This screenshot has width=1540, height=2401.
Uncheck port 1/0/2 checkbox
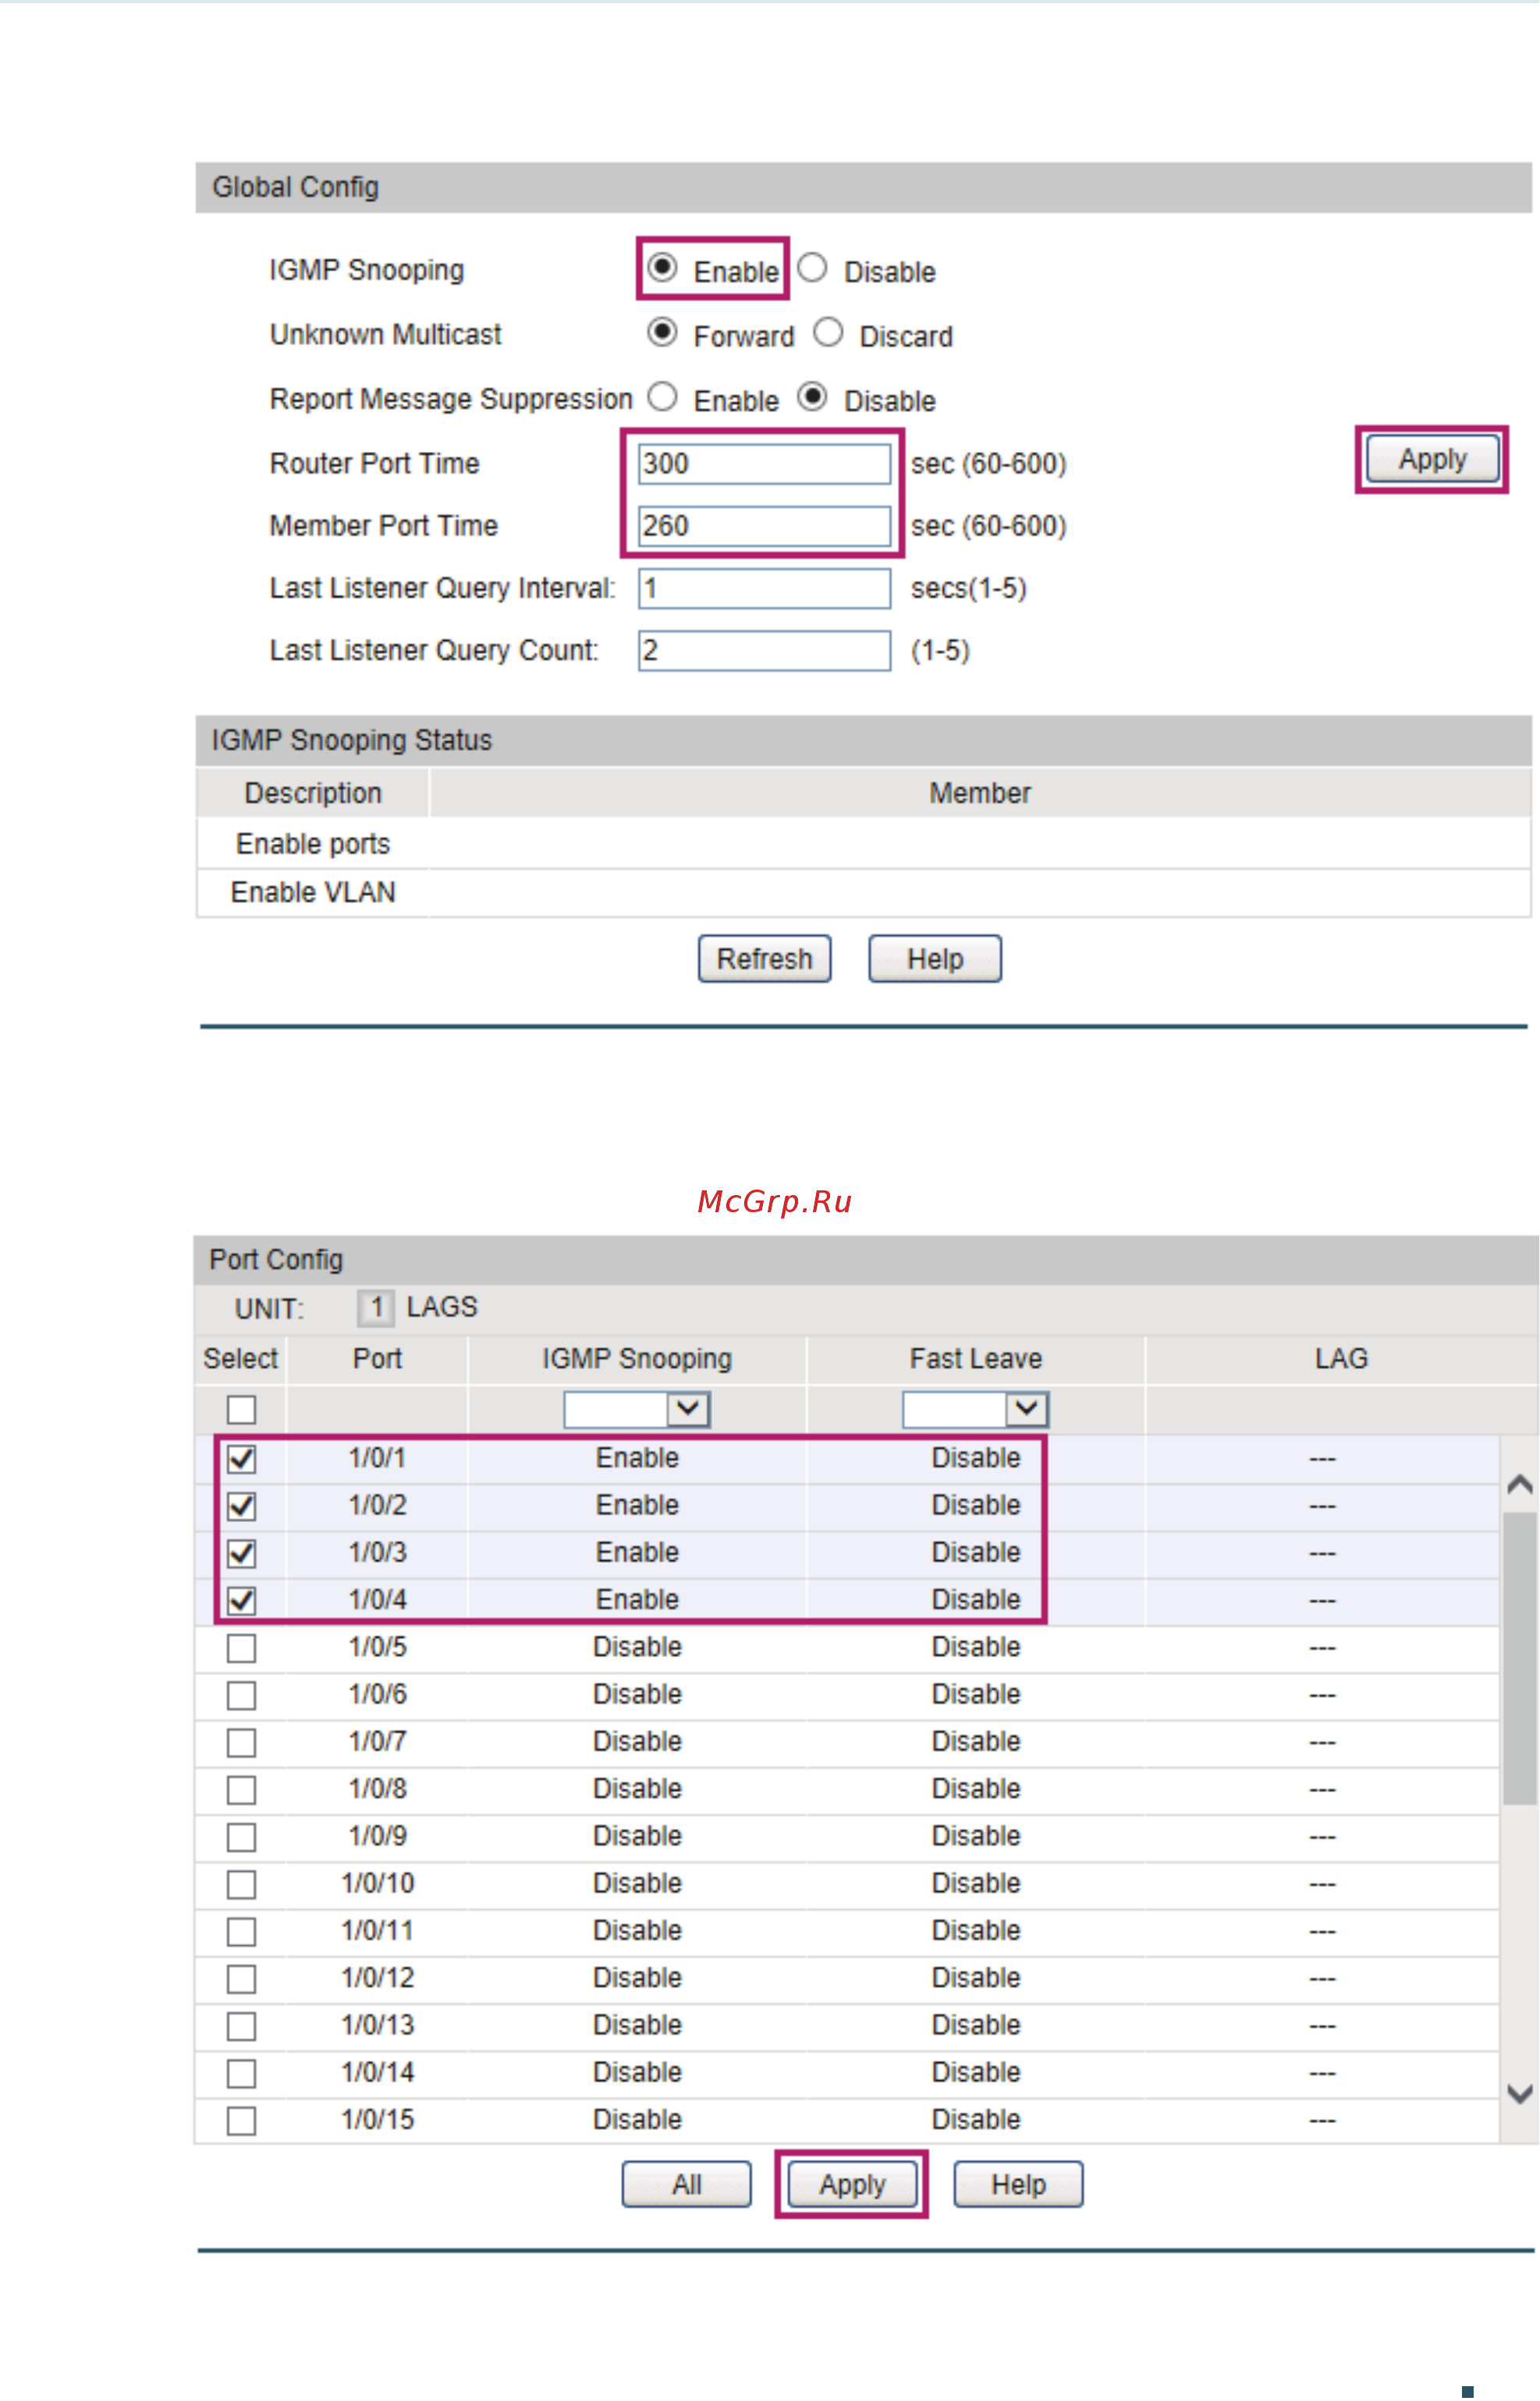[241, 1505]
